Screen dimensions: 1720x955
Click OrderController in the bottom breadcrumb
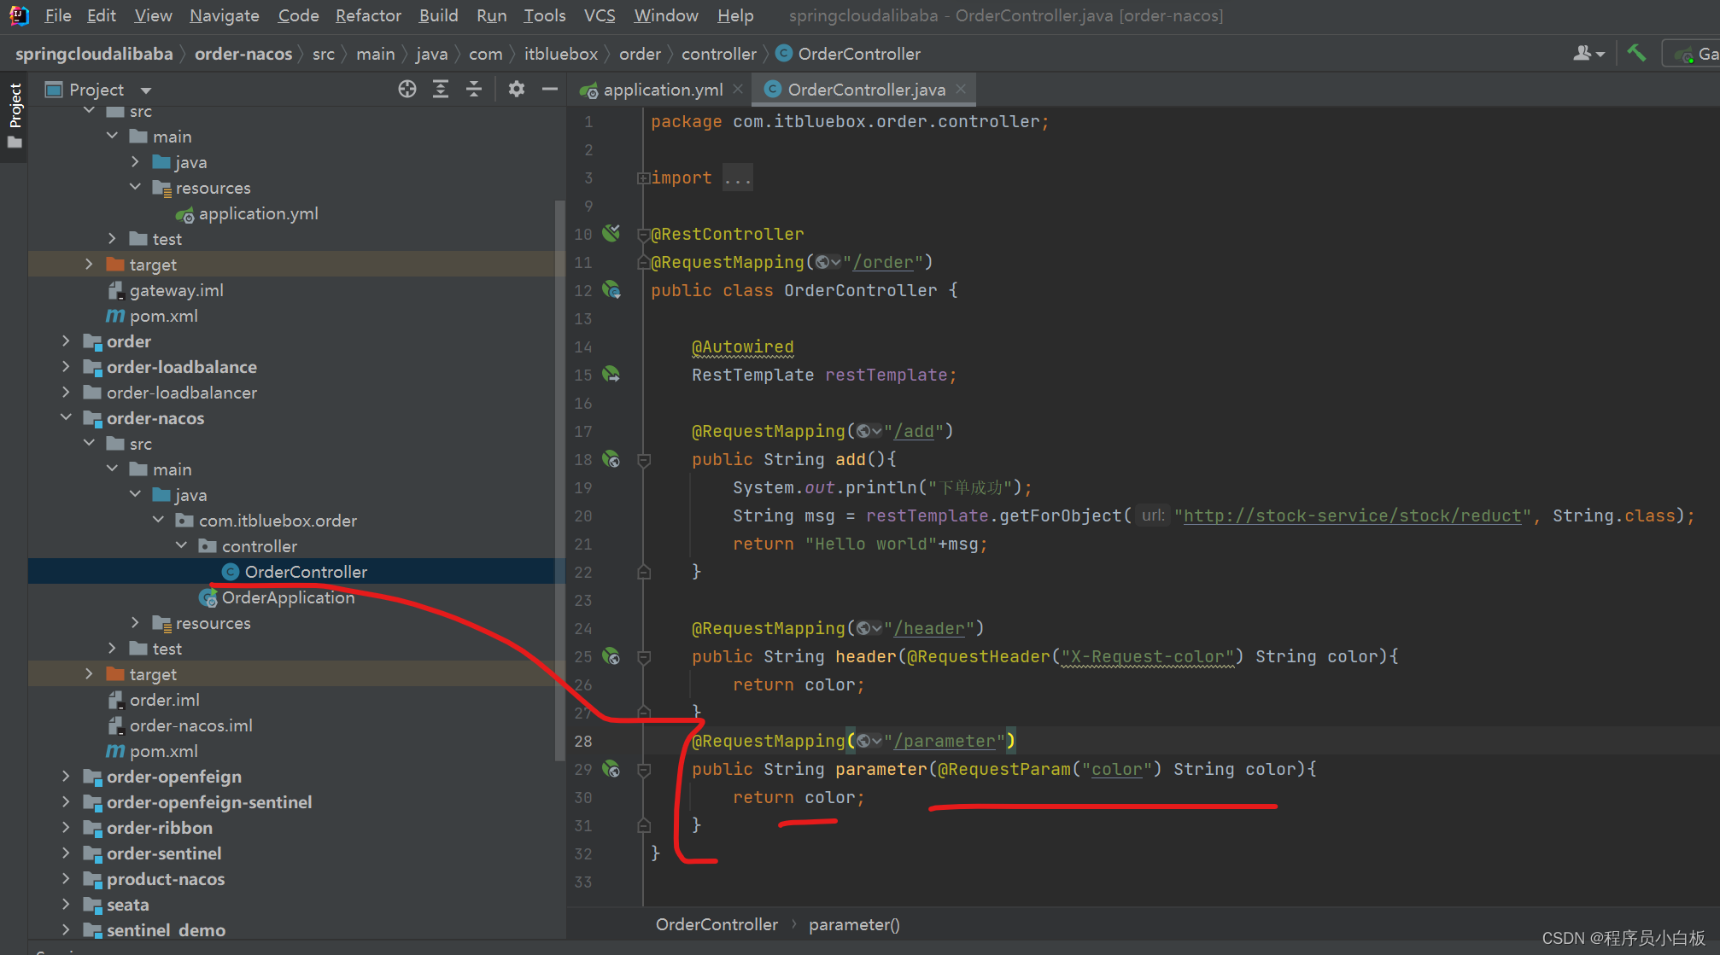[717, 924]
